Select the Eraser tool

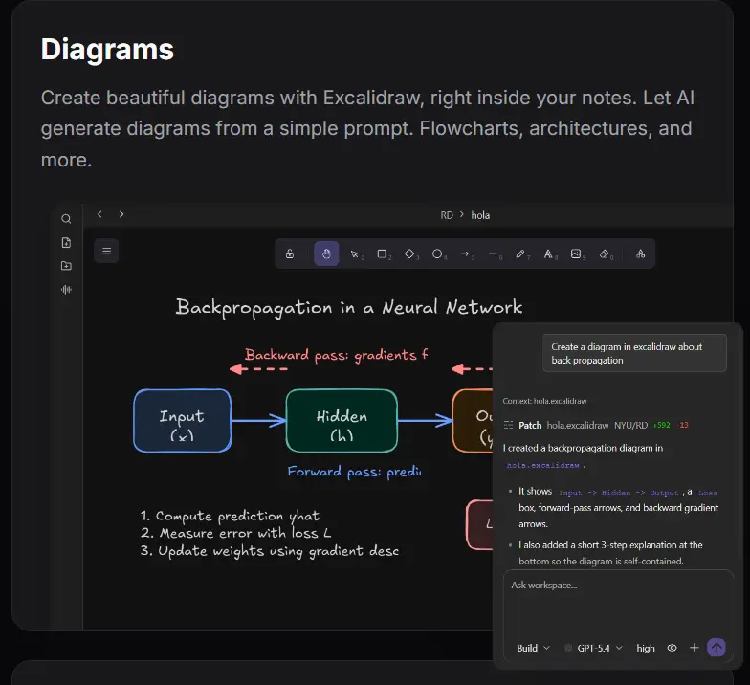(605, 254)
